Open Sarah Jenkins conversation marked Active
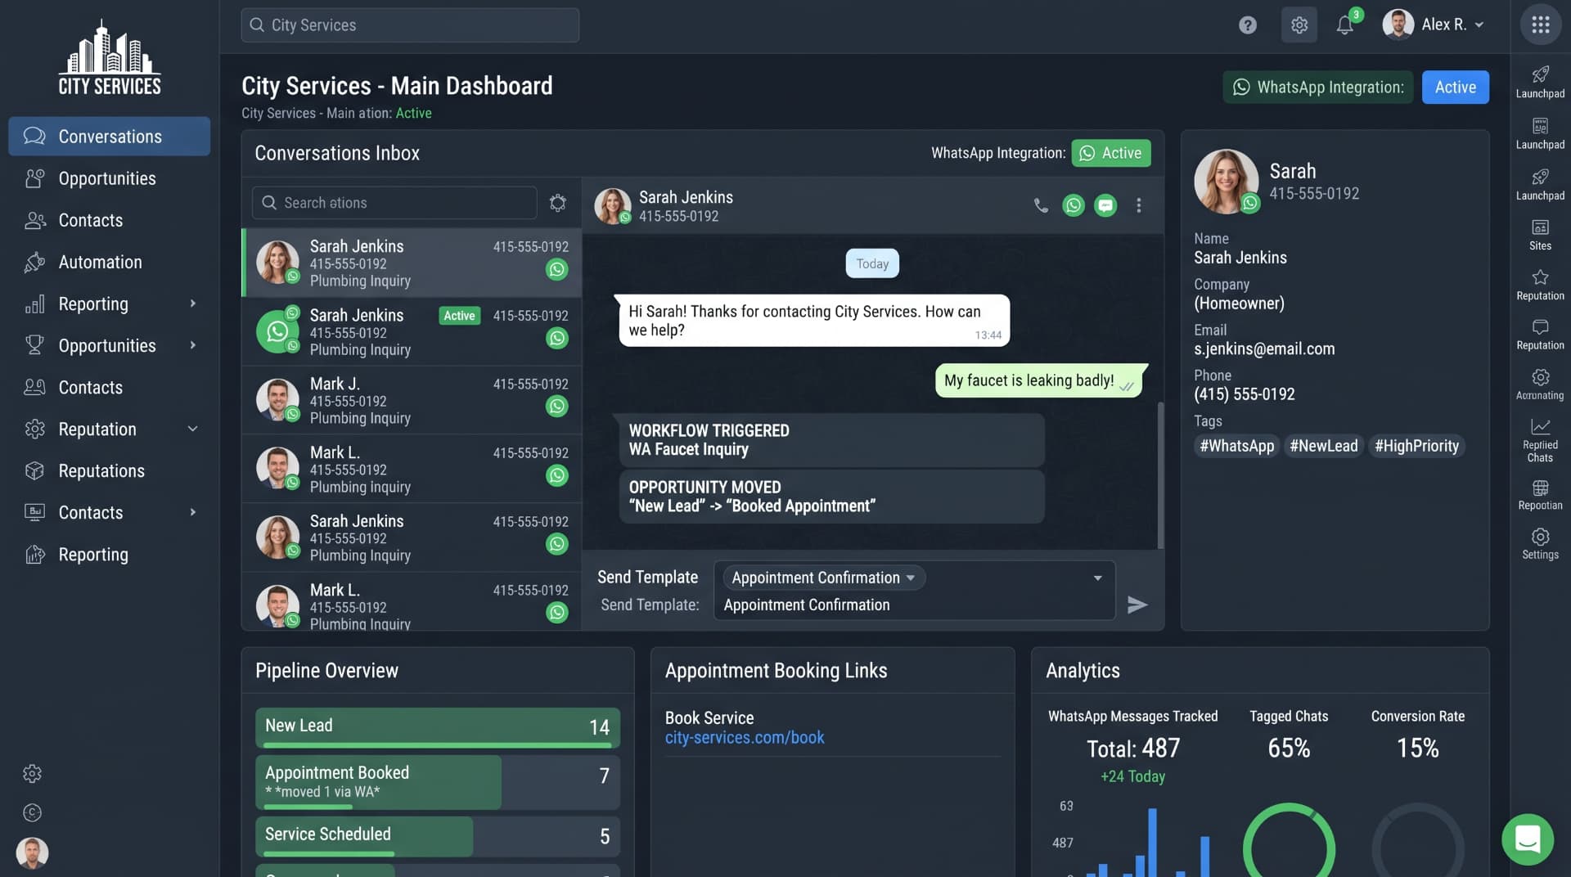 tap(412, 331)
